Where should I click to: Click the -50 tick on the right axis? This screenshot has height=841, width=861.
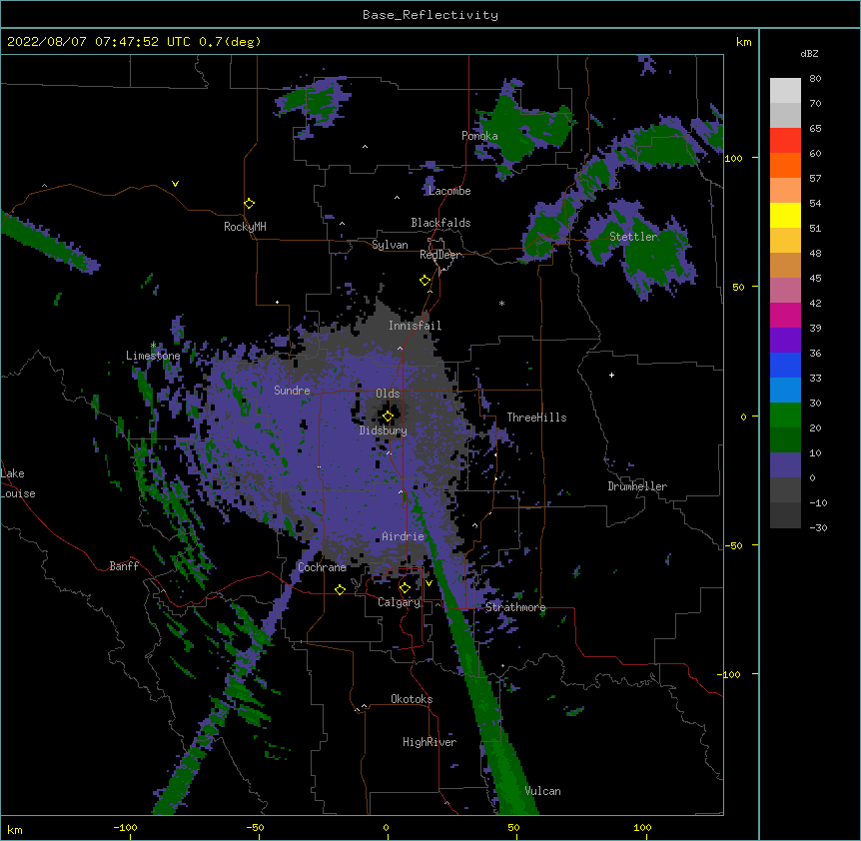tap(735, 545)
